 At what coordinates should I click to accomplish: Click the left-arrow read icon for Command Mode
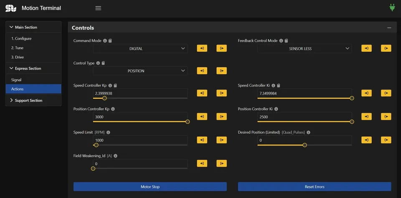(x=221, y=48)
